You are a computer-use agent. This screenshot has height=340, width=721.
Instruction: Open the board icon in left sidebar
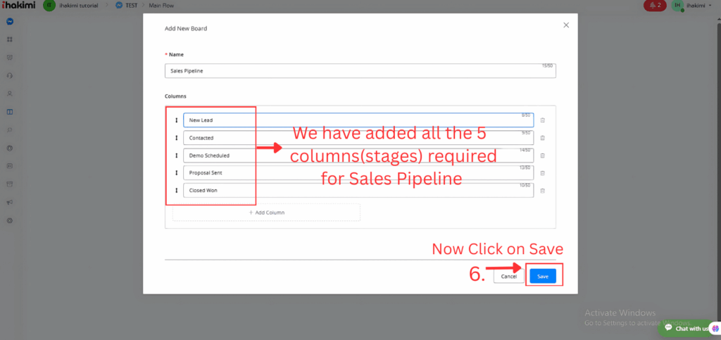(x=10, y=112)
